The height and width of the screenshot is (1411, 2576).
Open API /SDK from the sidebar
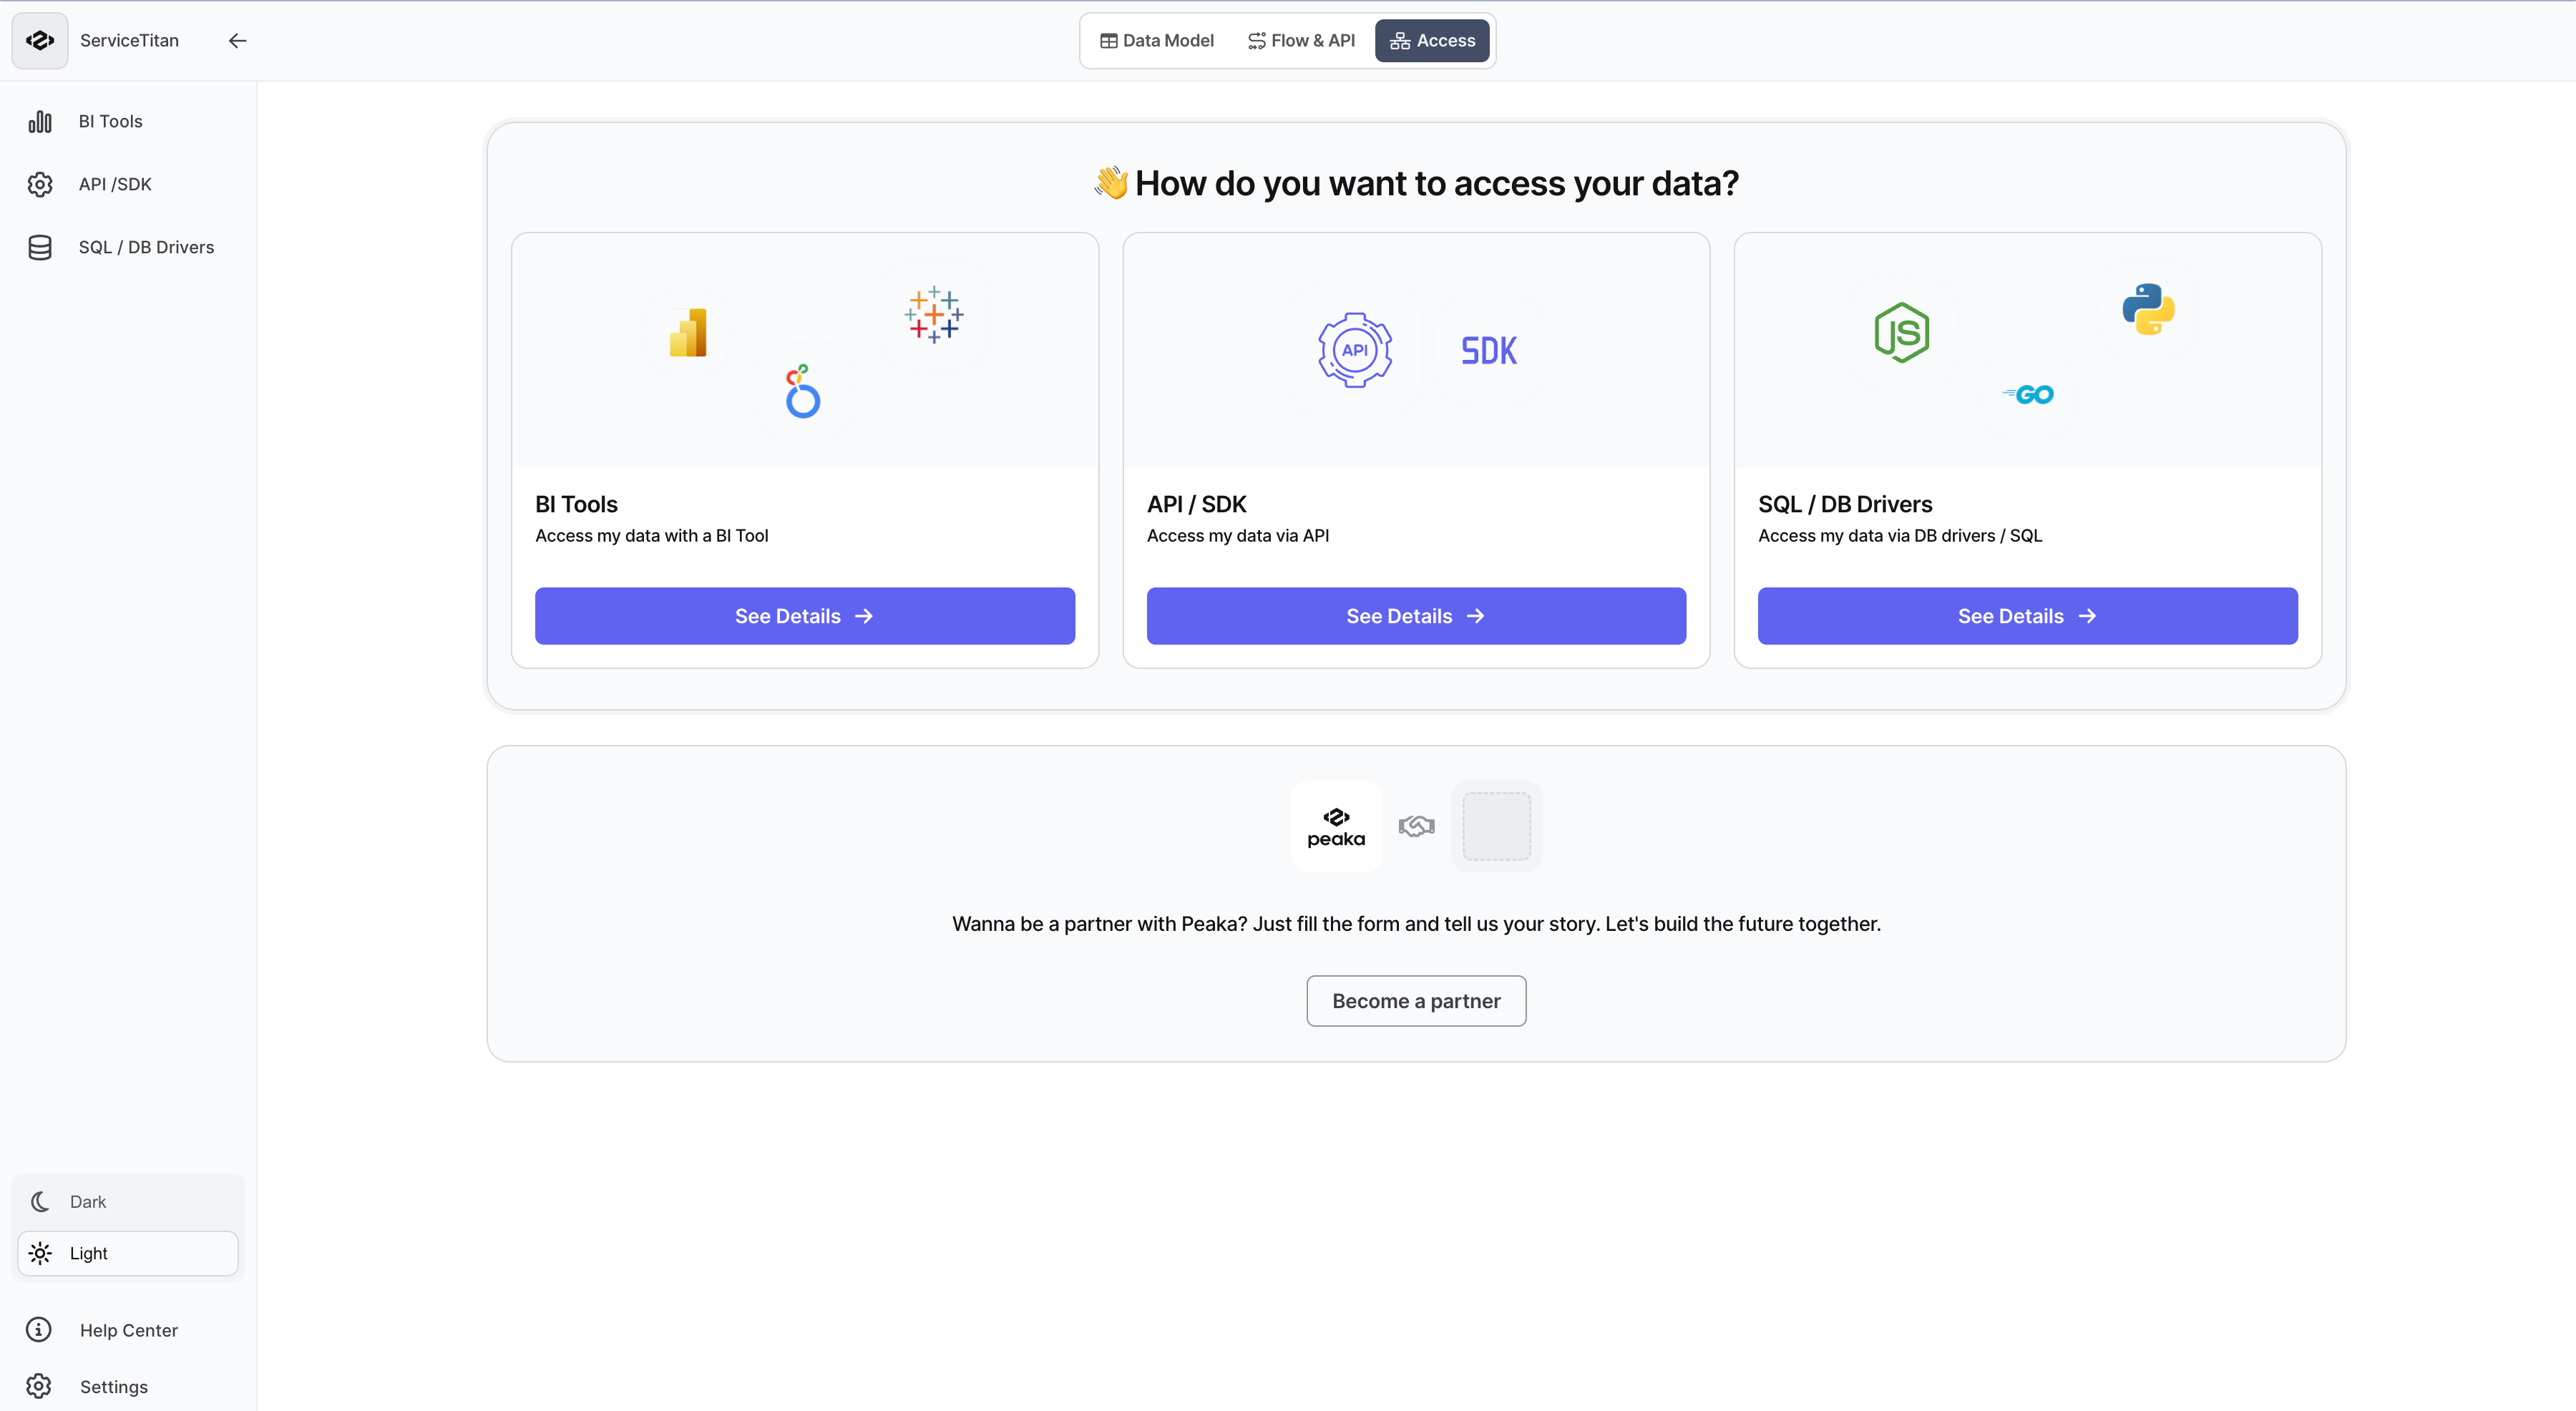[115, 184]
